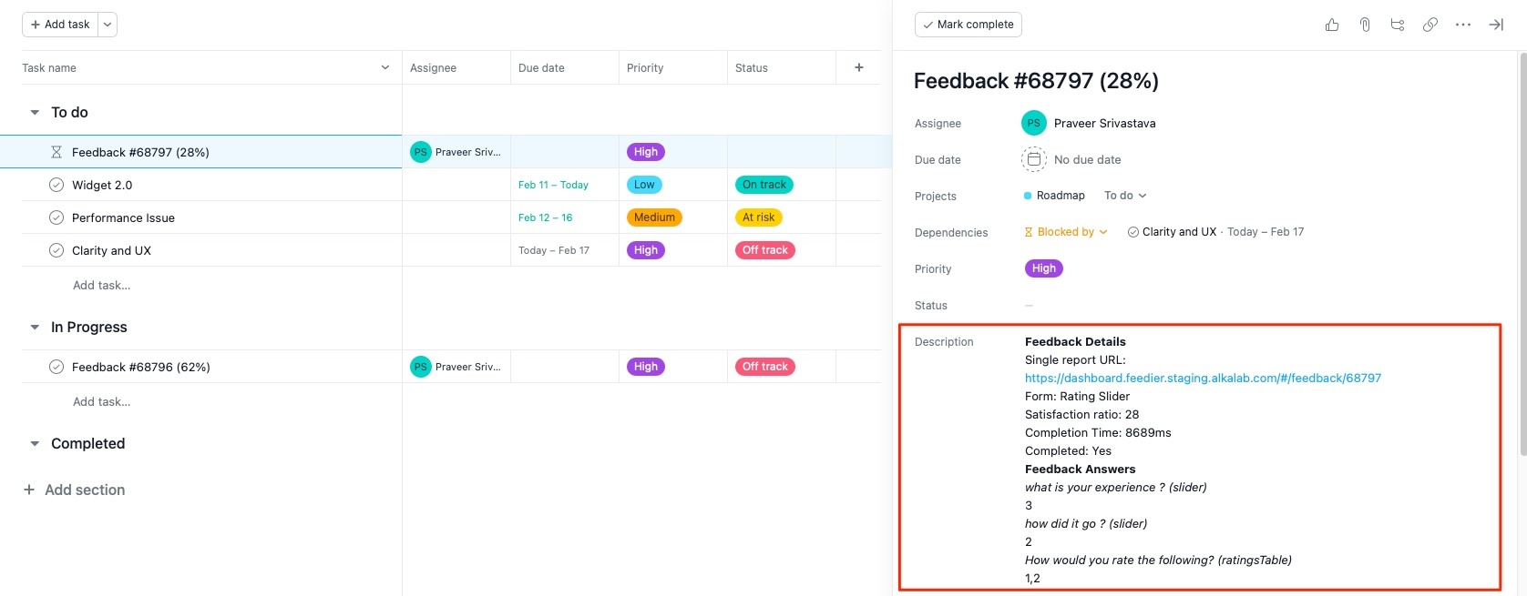Click the Satisfaction ratio: 28 line
The image size is (1527, 596).
(x=1082, y=414)
